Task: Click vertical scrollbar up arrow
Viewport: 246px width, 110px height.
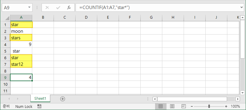Action: coord(242,17)
